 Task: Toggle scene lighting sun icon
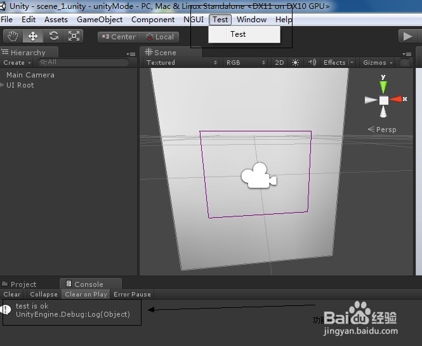[295, 63]
